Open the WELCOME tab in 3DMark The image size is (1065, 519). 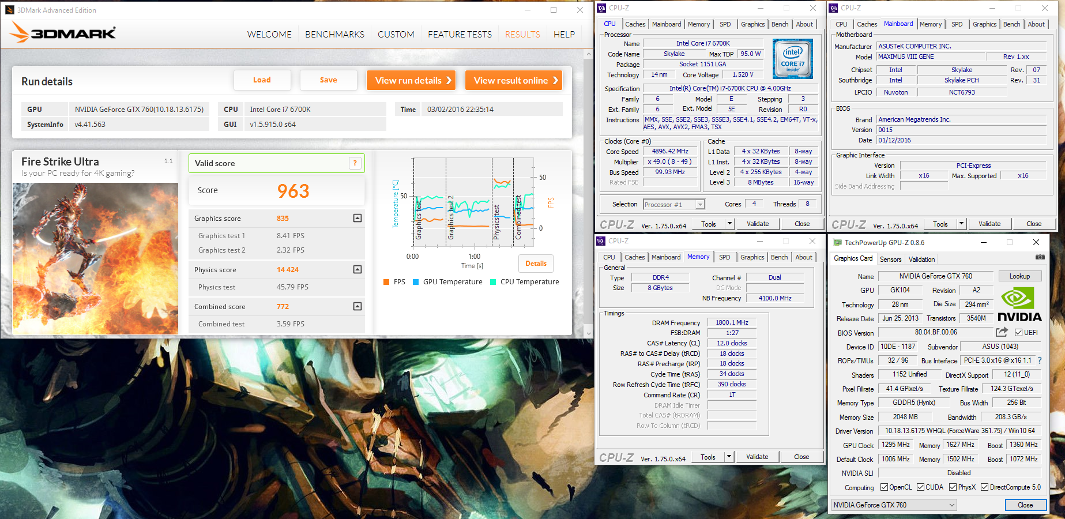[269, 35]
